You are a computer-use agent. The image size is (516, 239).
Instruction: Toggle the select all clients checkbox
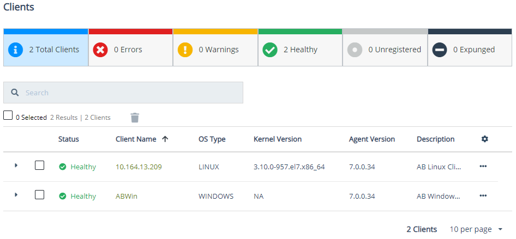(x=8, y=115)
